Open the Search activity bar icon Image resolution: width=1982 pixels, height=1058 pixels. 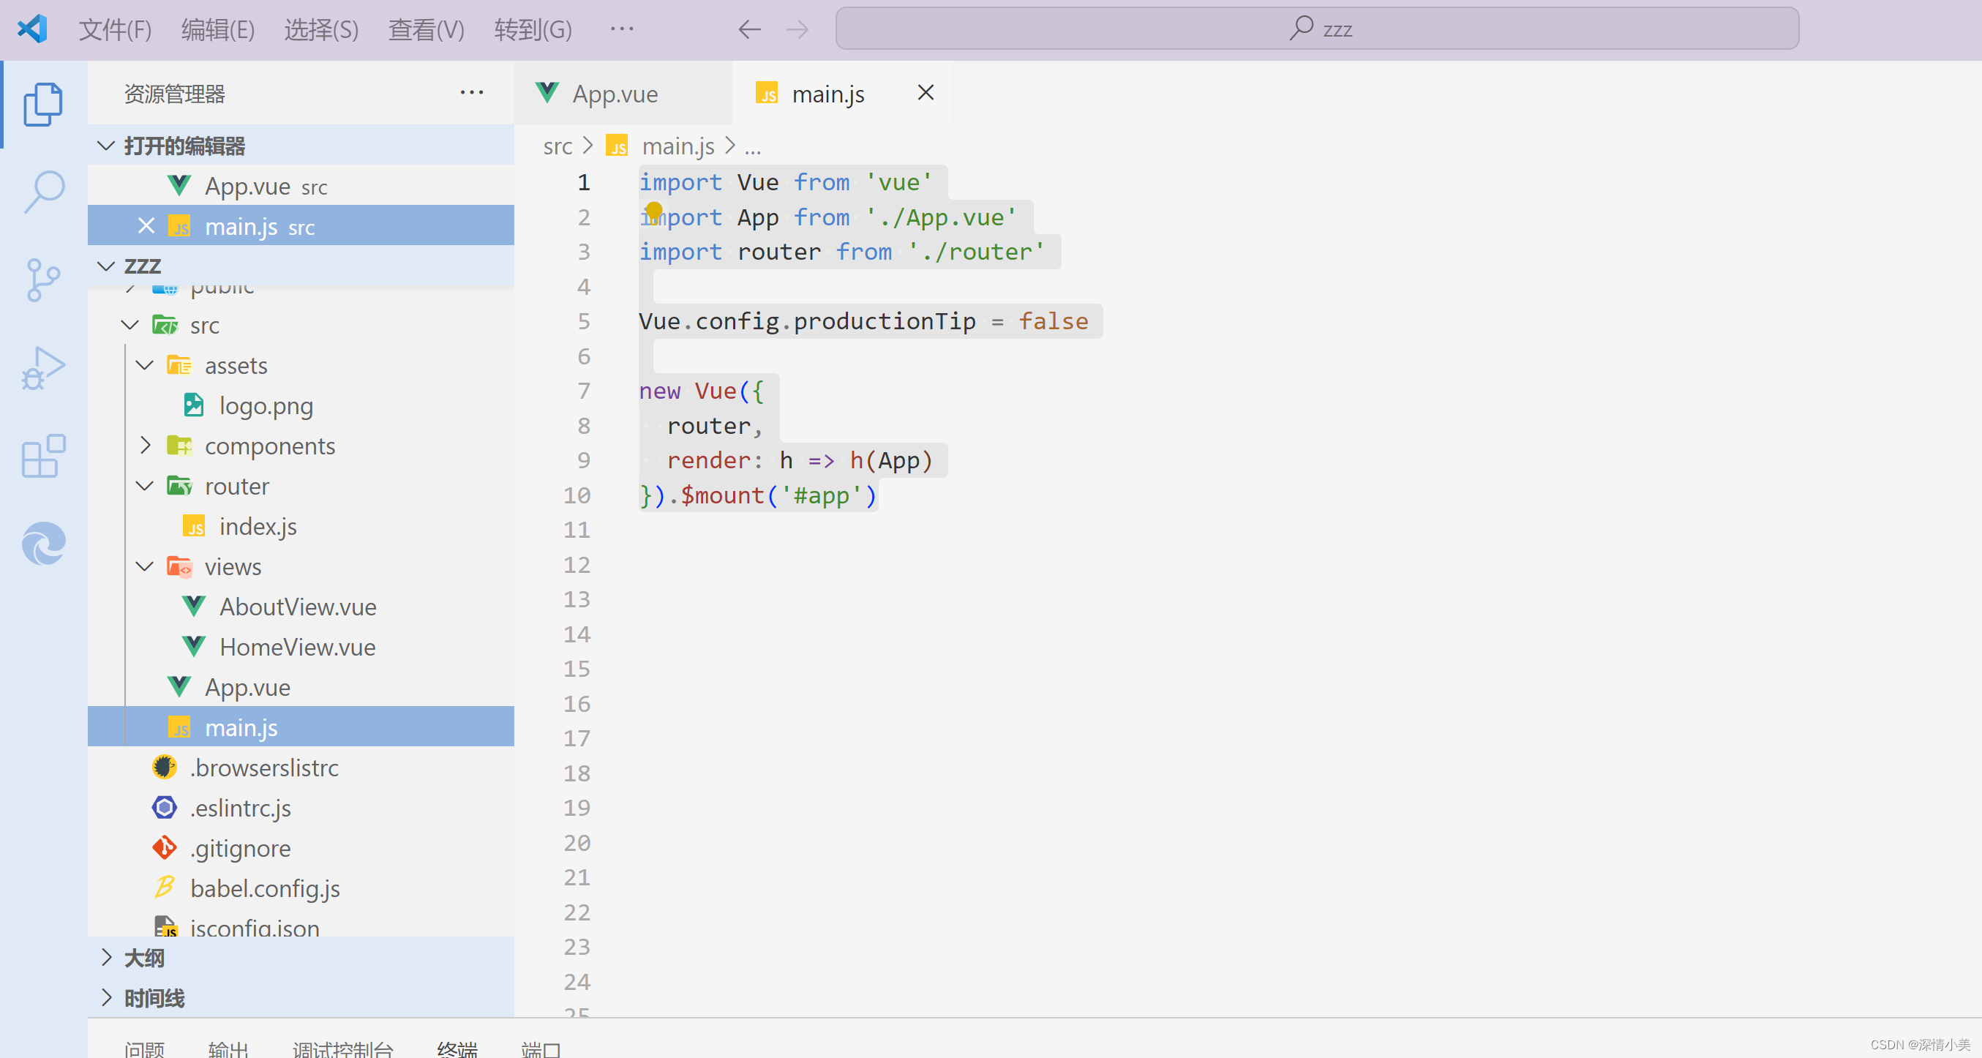43,191
